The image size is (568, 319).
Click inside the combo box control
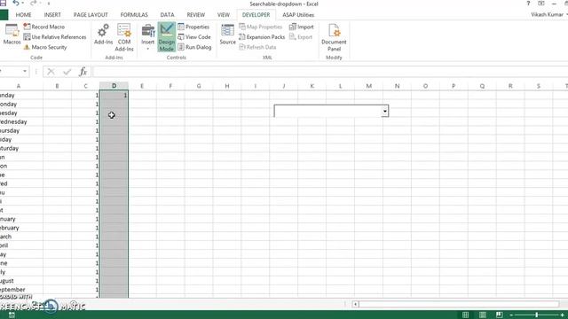coord(328,111)
